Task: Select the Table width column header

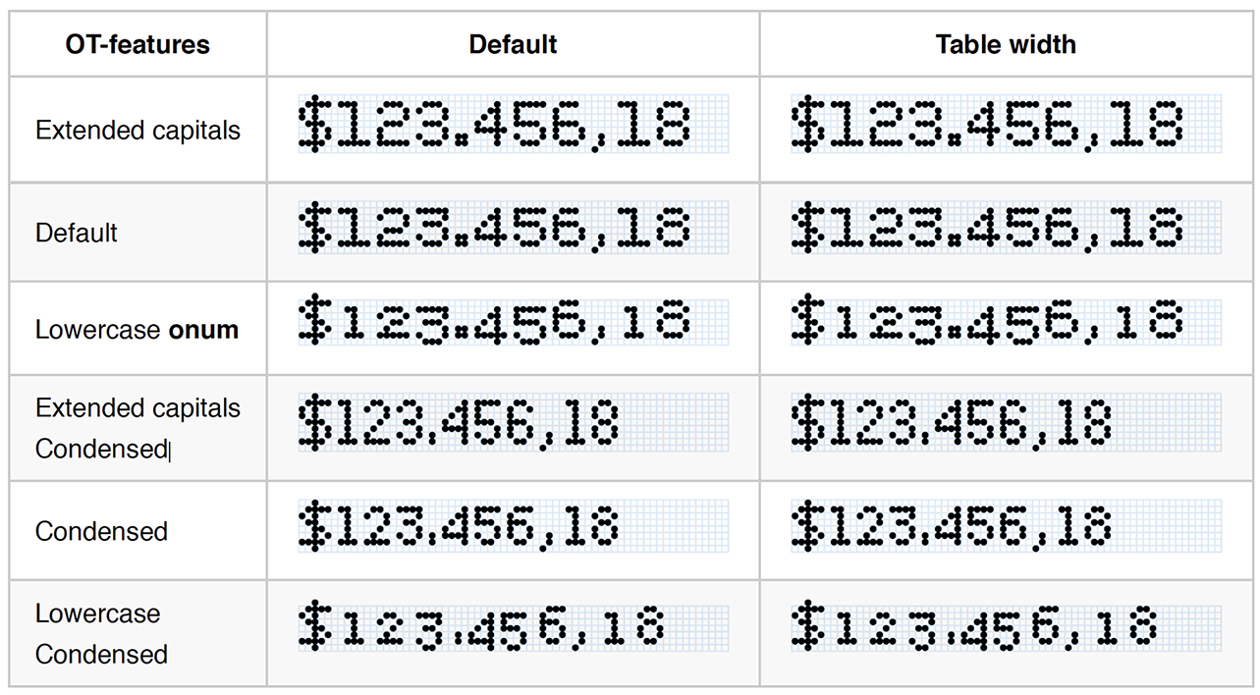Action: coord(1005,44)
